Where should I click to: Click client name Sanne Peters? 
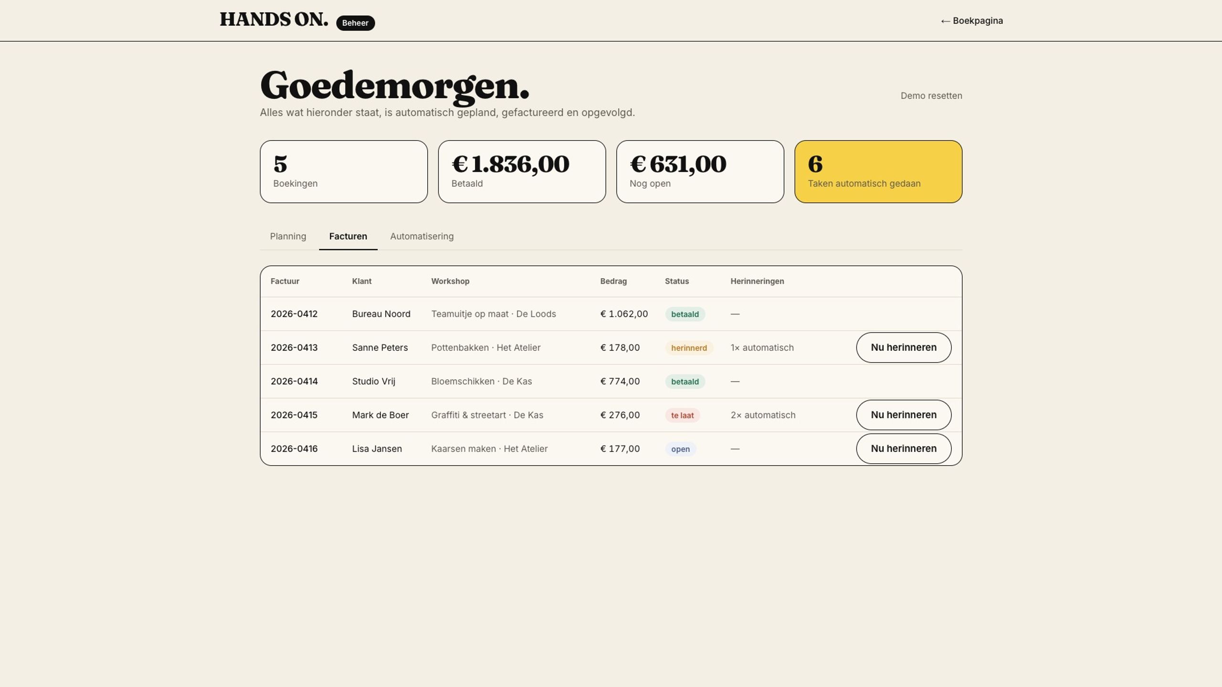[380, 348]
